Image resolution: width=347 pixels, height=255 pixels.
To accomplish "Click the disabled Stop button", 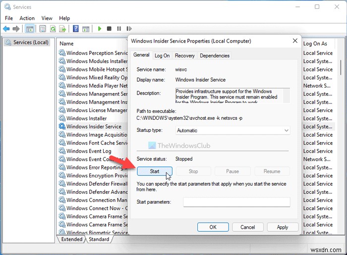I will [193, 171].
